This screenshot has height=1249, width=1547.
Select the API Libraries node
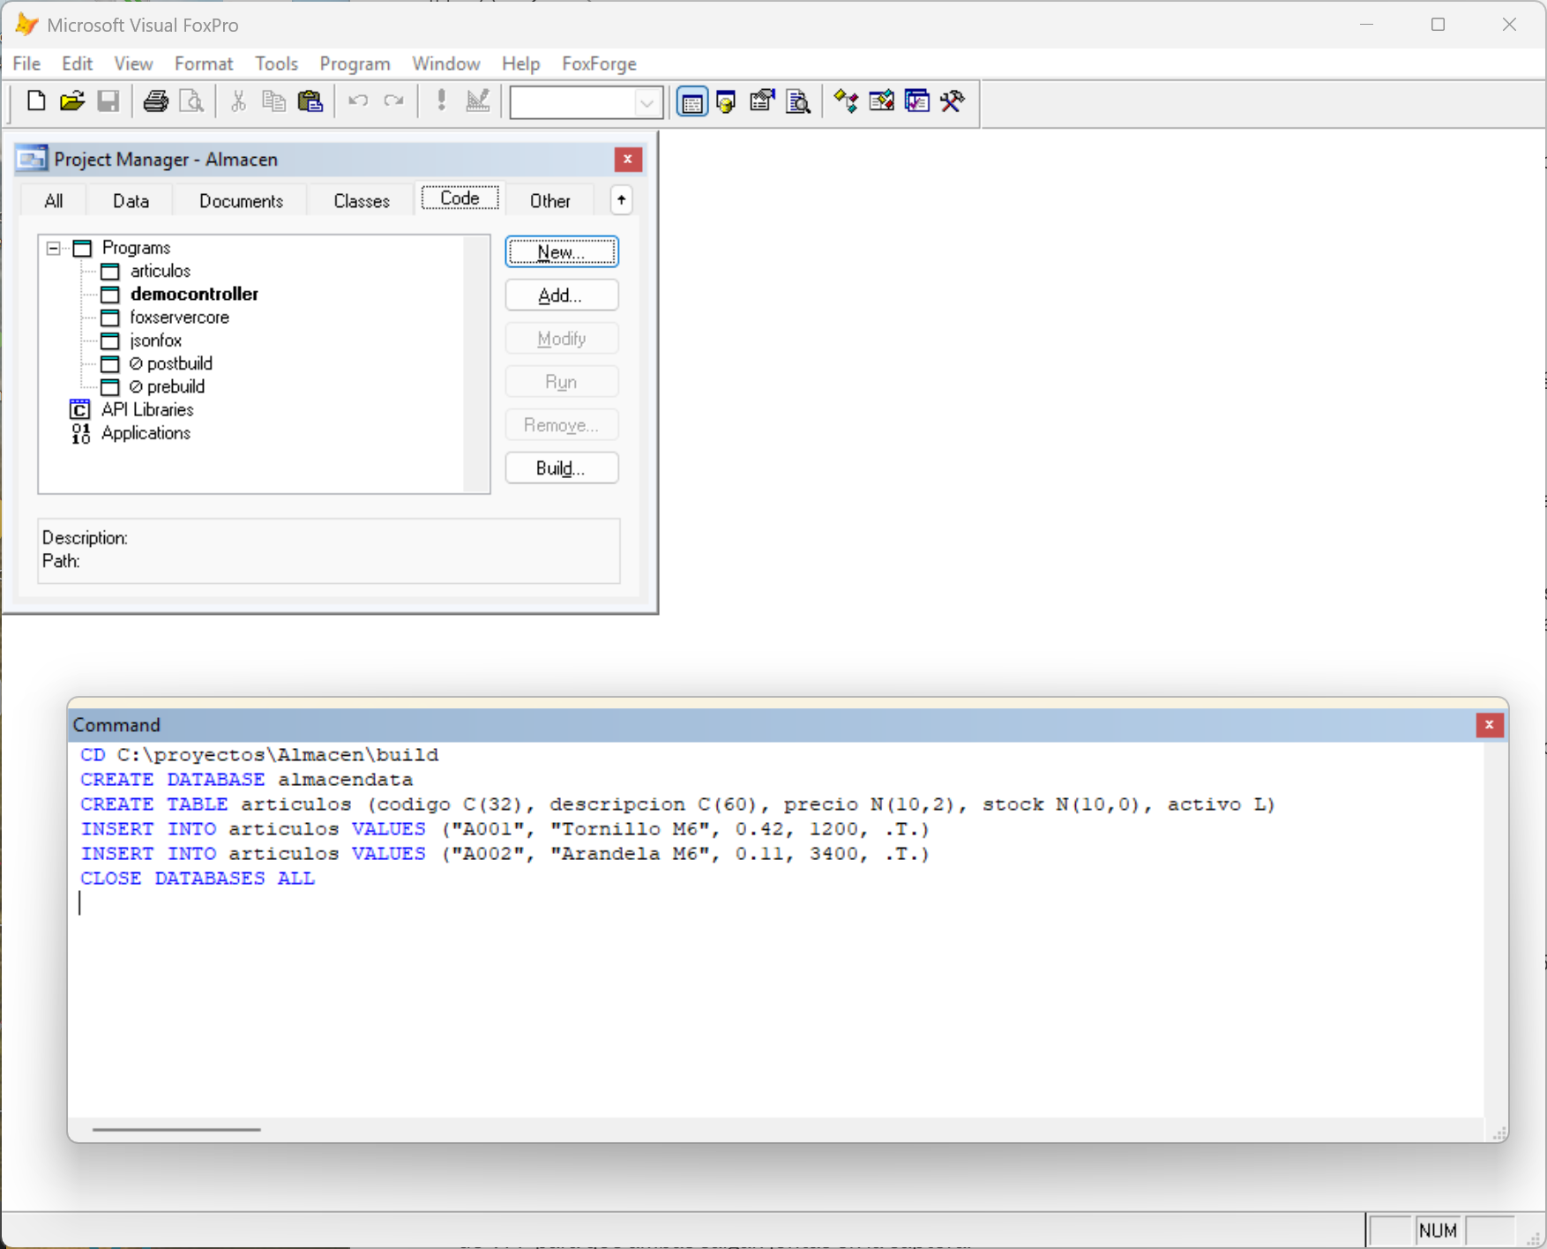147,409
